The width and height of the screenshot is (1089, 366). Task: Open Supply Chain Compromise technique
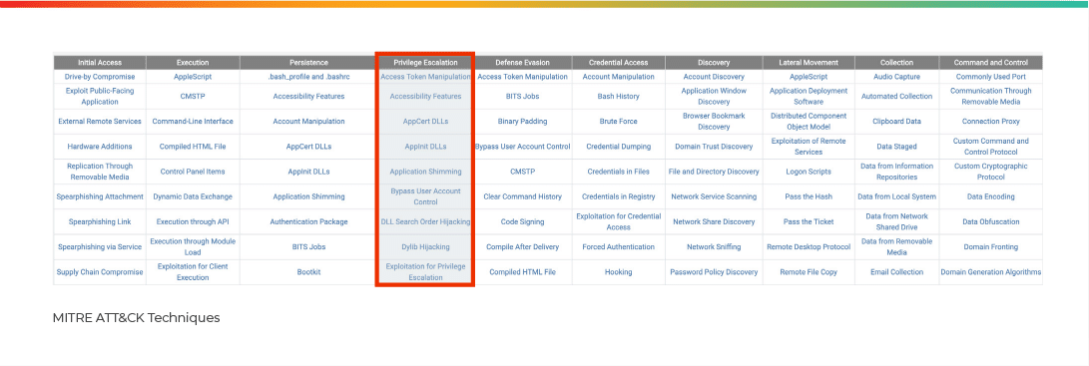[100, 272]
